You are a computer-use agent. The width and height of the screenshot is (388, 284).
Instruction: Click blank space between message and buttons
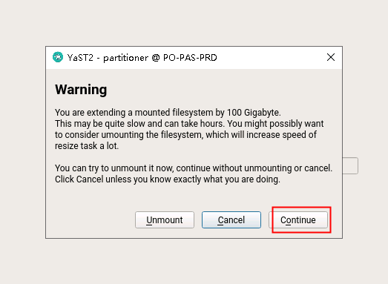pos(193,197)
